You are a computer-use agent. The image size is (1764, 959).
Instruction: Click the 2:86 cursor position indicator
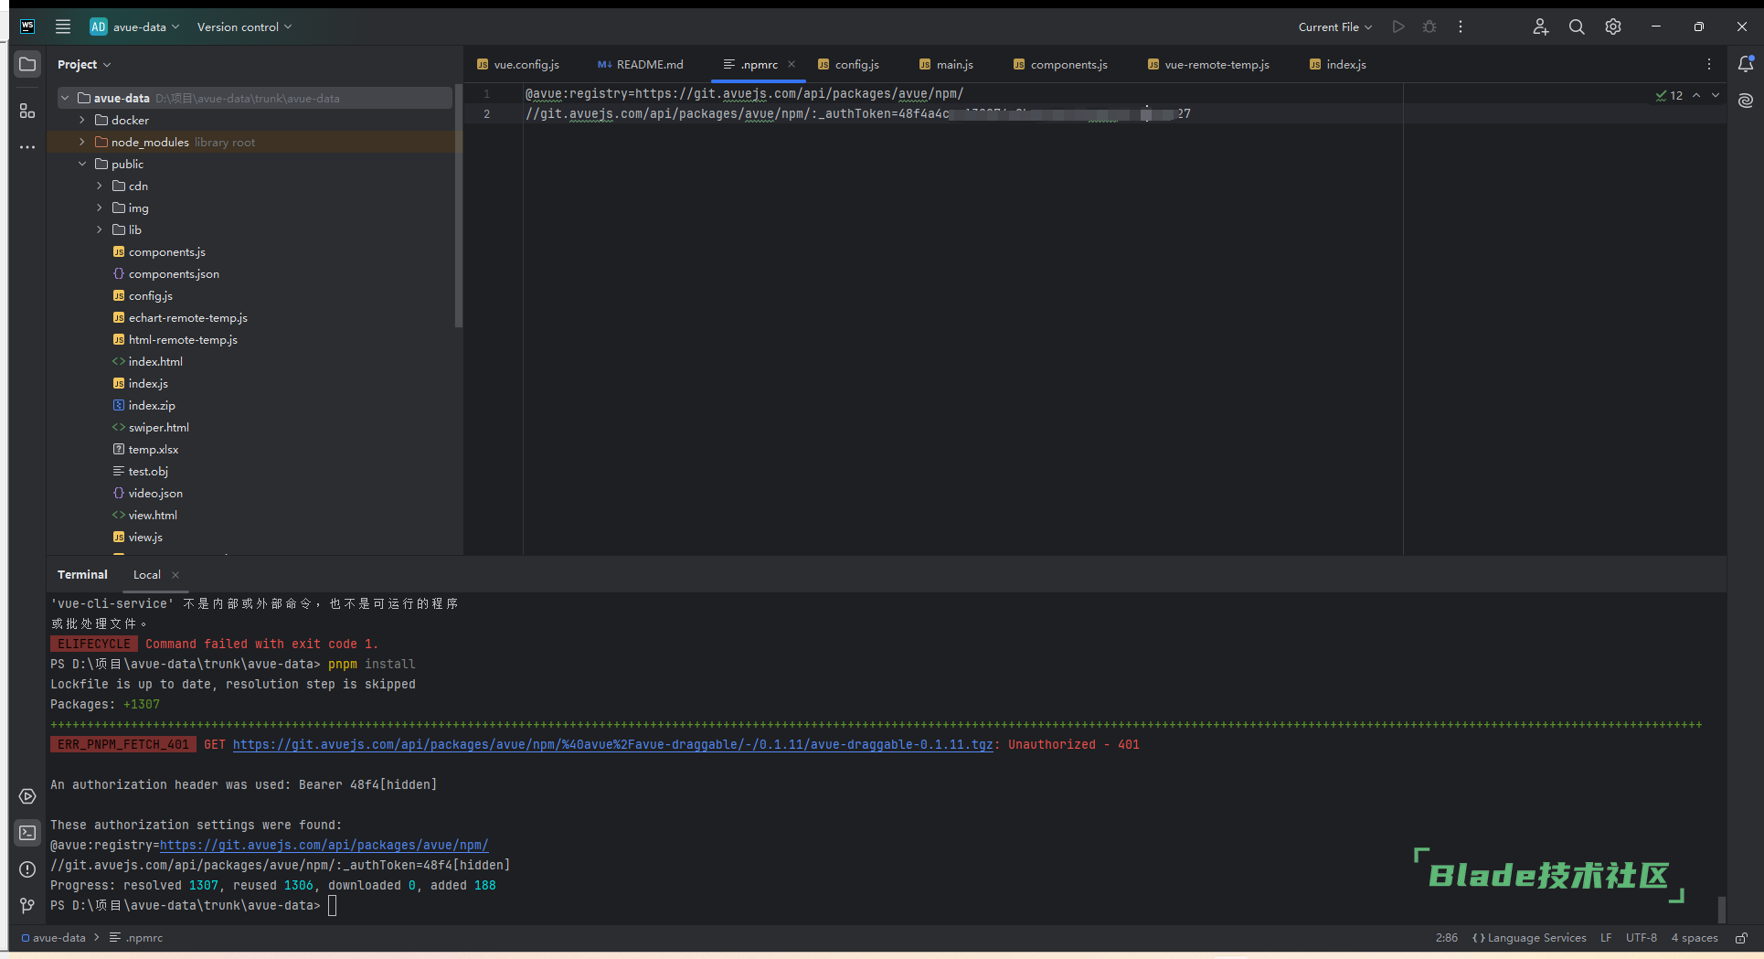(x=1447, y=938)
